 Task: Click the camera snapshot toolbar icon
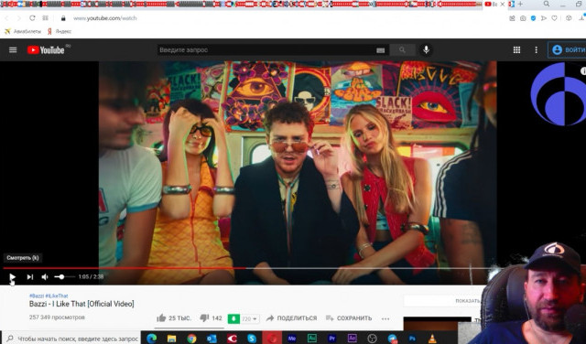(x=523, y=18)
